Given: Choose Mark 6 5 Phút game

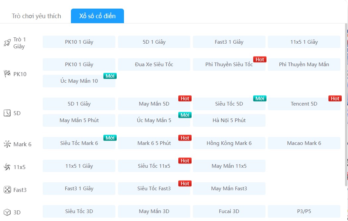Looking at the screenshot, I should [154, 143].
